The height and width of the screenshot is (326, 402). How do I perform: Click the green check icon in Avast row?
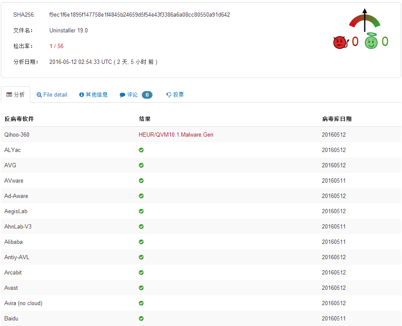(141, 288)
